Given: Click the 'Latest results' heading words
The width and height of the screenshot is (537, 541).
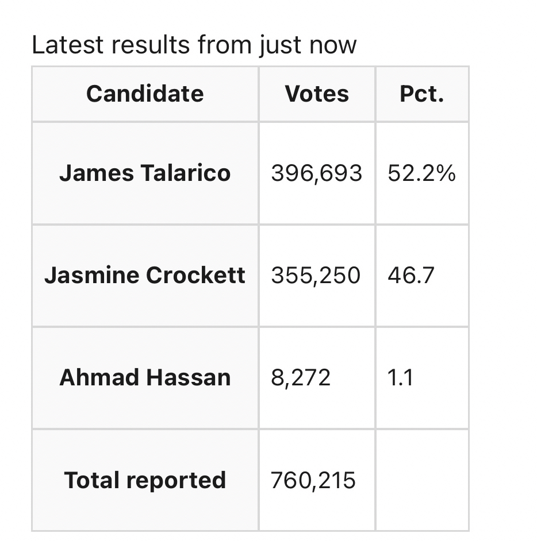Looking at the screenshot, I should coord(112,45).
